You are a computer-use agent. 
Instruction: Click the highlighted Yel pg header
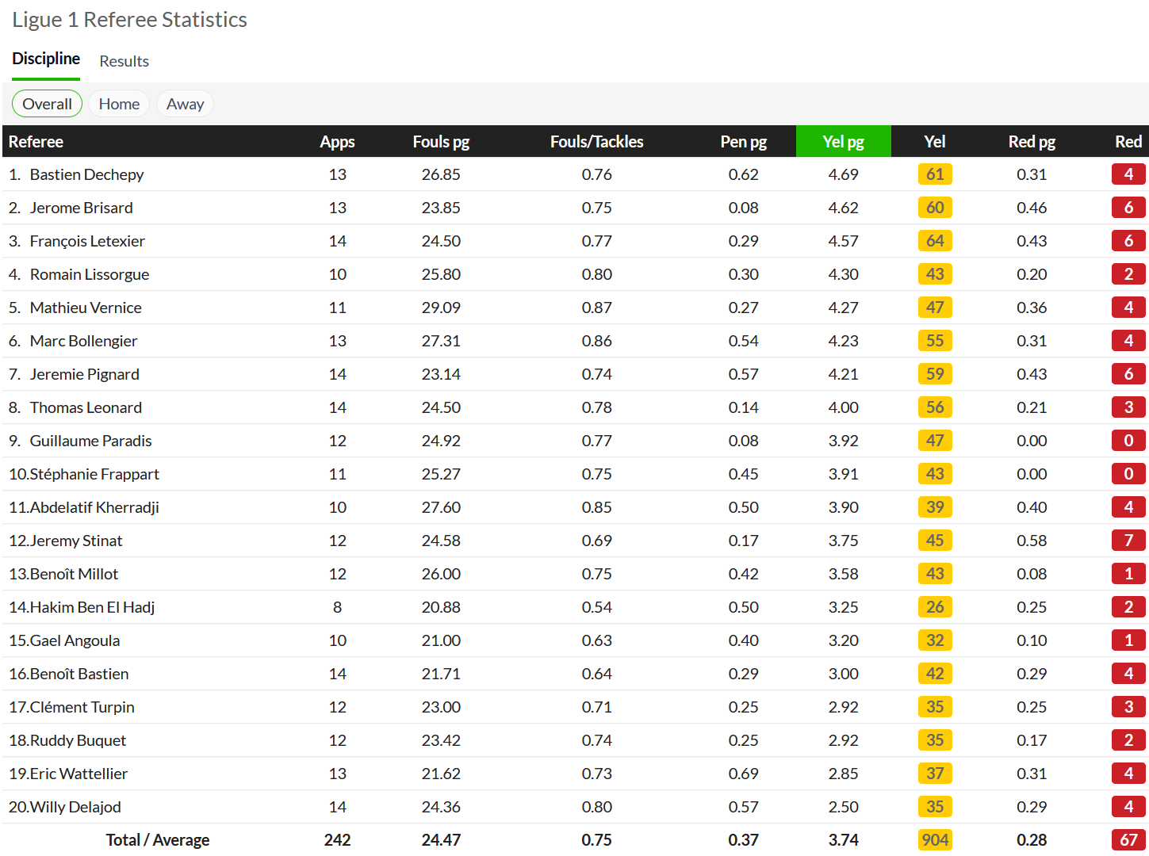(843, 142)
